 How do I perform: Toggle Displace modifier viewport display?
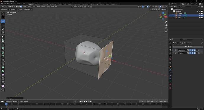192,53
